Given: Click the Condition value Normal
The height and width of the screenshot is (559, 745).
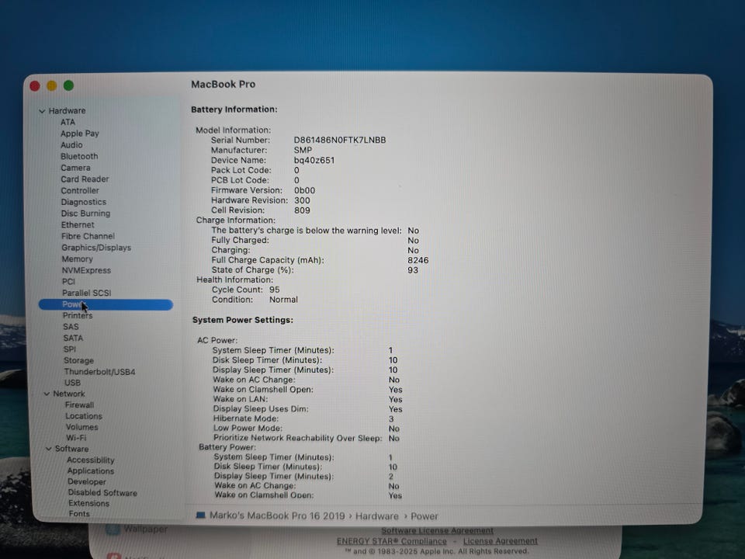Looking at the screenshot, I should [284, 300].
